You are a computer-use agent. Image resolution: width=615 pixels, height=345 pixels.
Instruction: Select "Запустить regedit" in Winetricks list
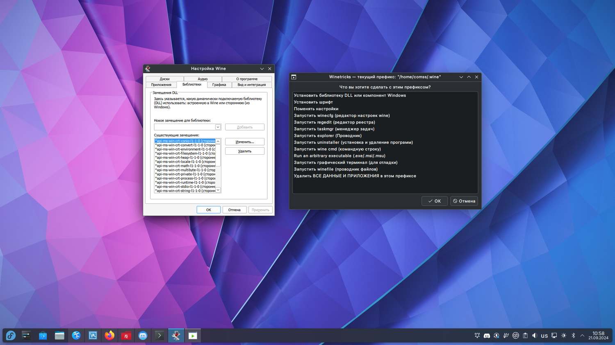coord(334,122)
